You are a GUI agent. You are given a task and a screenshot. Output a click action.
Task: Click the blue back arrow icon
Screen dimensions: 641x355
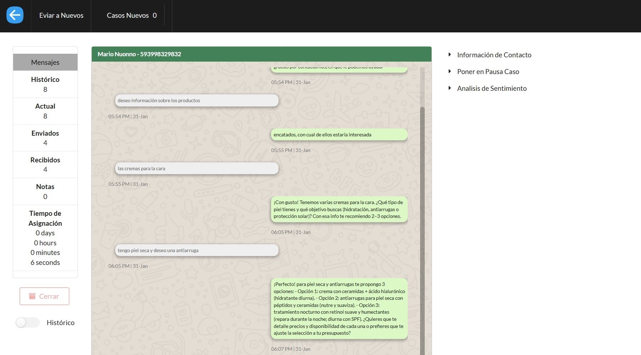15,15
